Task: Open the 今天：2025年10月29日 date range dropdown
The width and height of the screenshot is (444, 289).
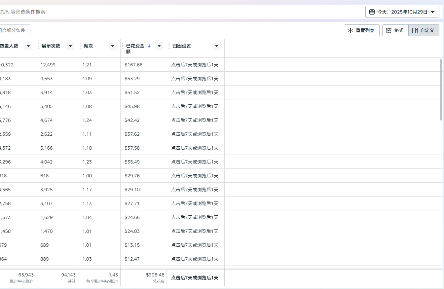Action: [x=402, y=12]
